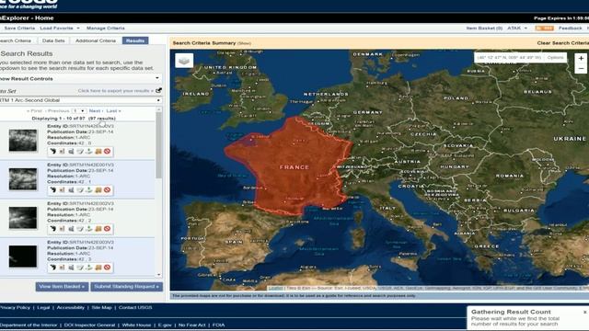This screenshot has height=331, width=589.
Task: Add entity SRTM1N42E003V3 to bulk download
Action: (x=98, y=268)
